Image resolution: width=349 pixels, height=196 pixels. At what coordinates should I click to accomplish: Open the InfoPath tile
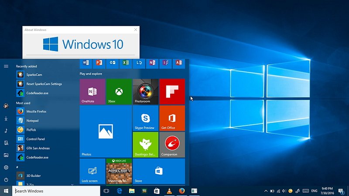[166, 64]
